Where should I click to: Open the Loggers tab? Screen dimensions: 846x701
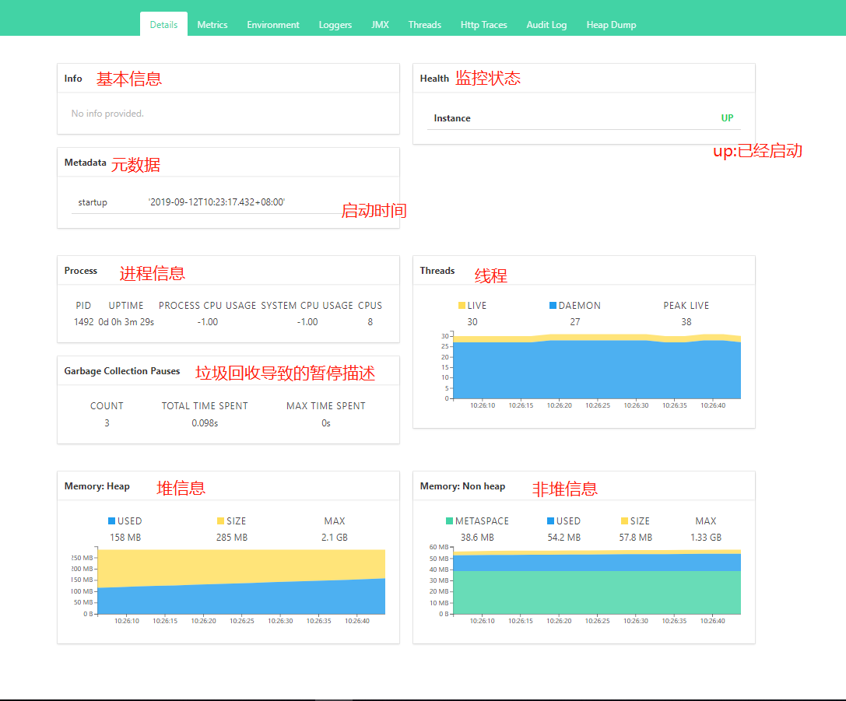[x=335, y=25]
